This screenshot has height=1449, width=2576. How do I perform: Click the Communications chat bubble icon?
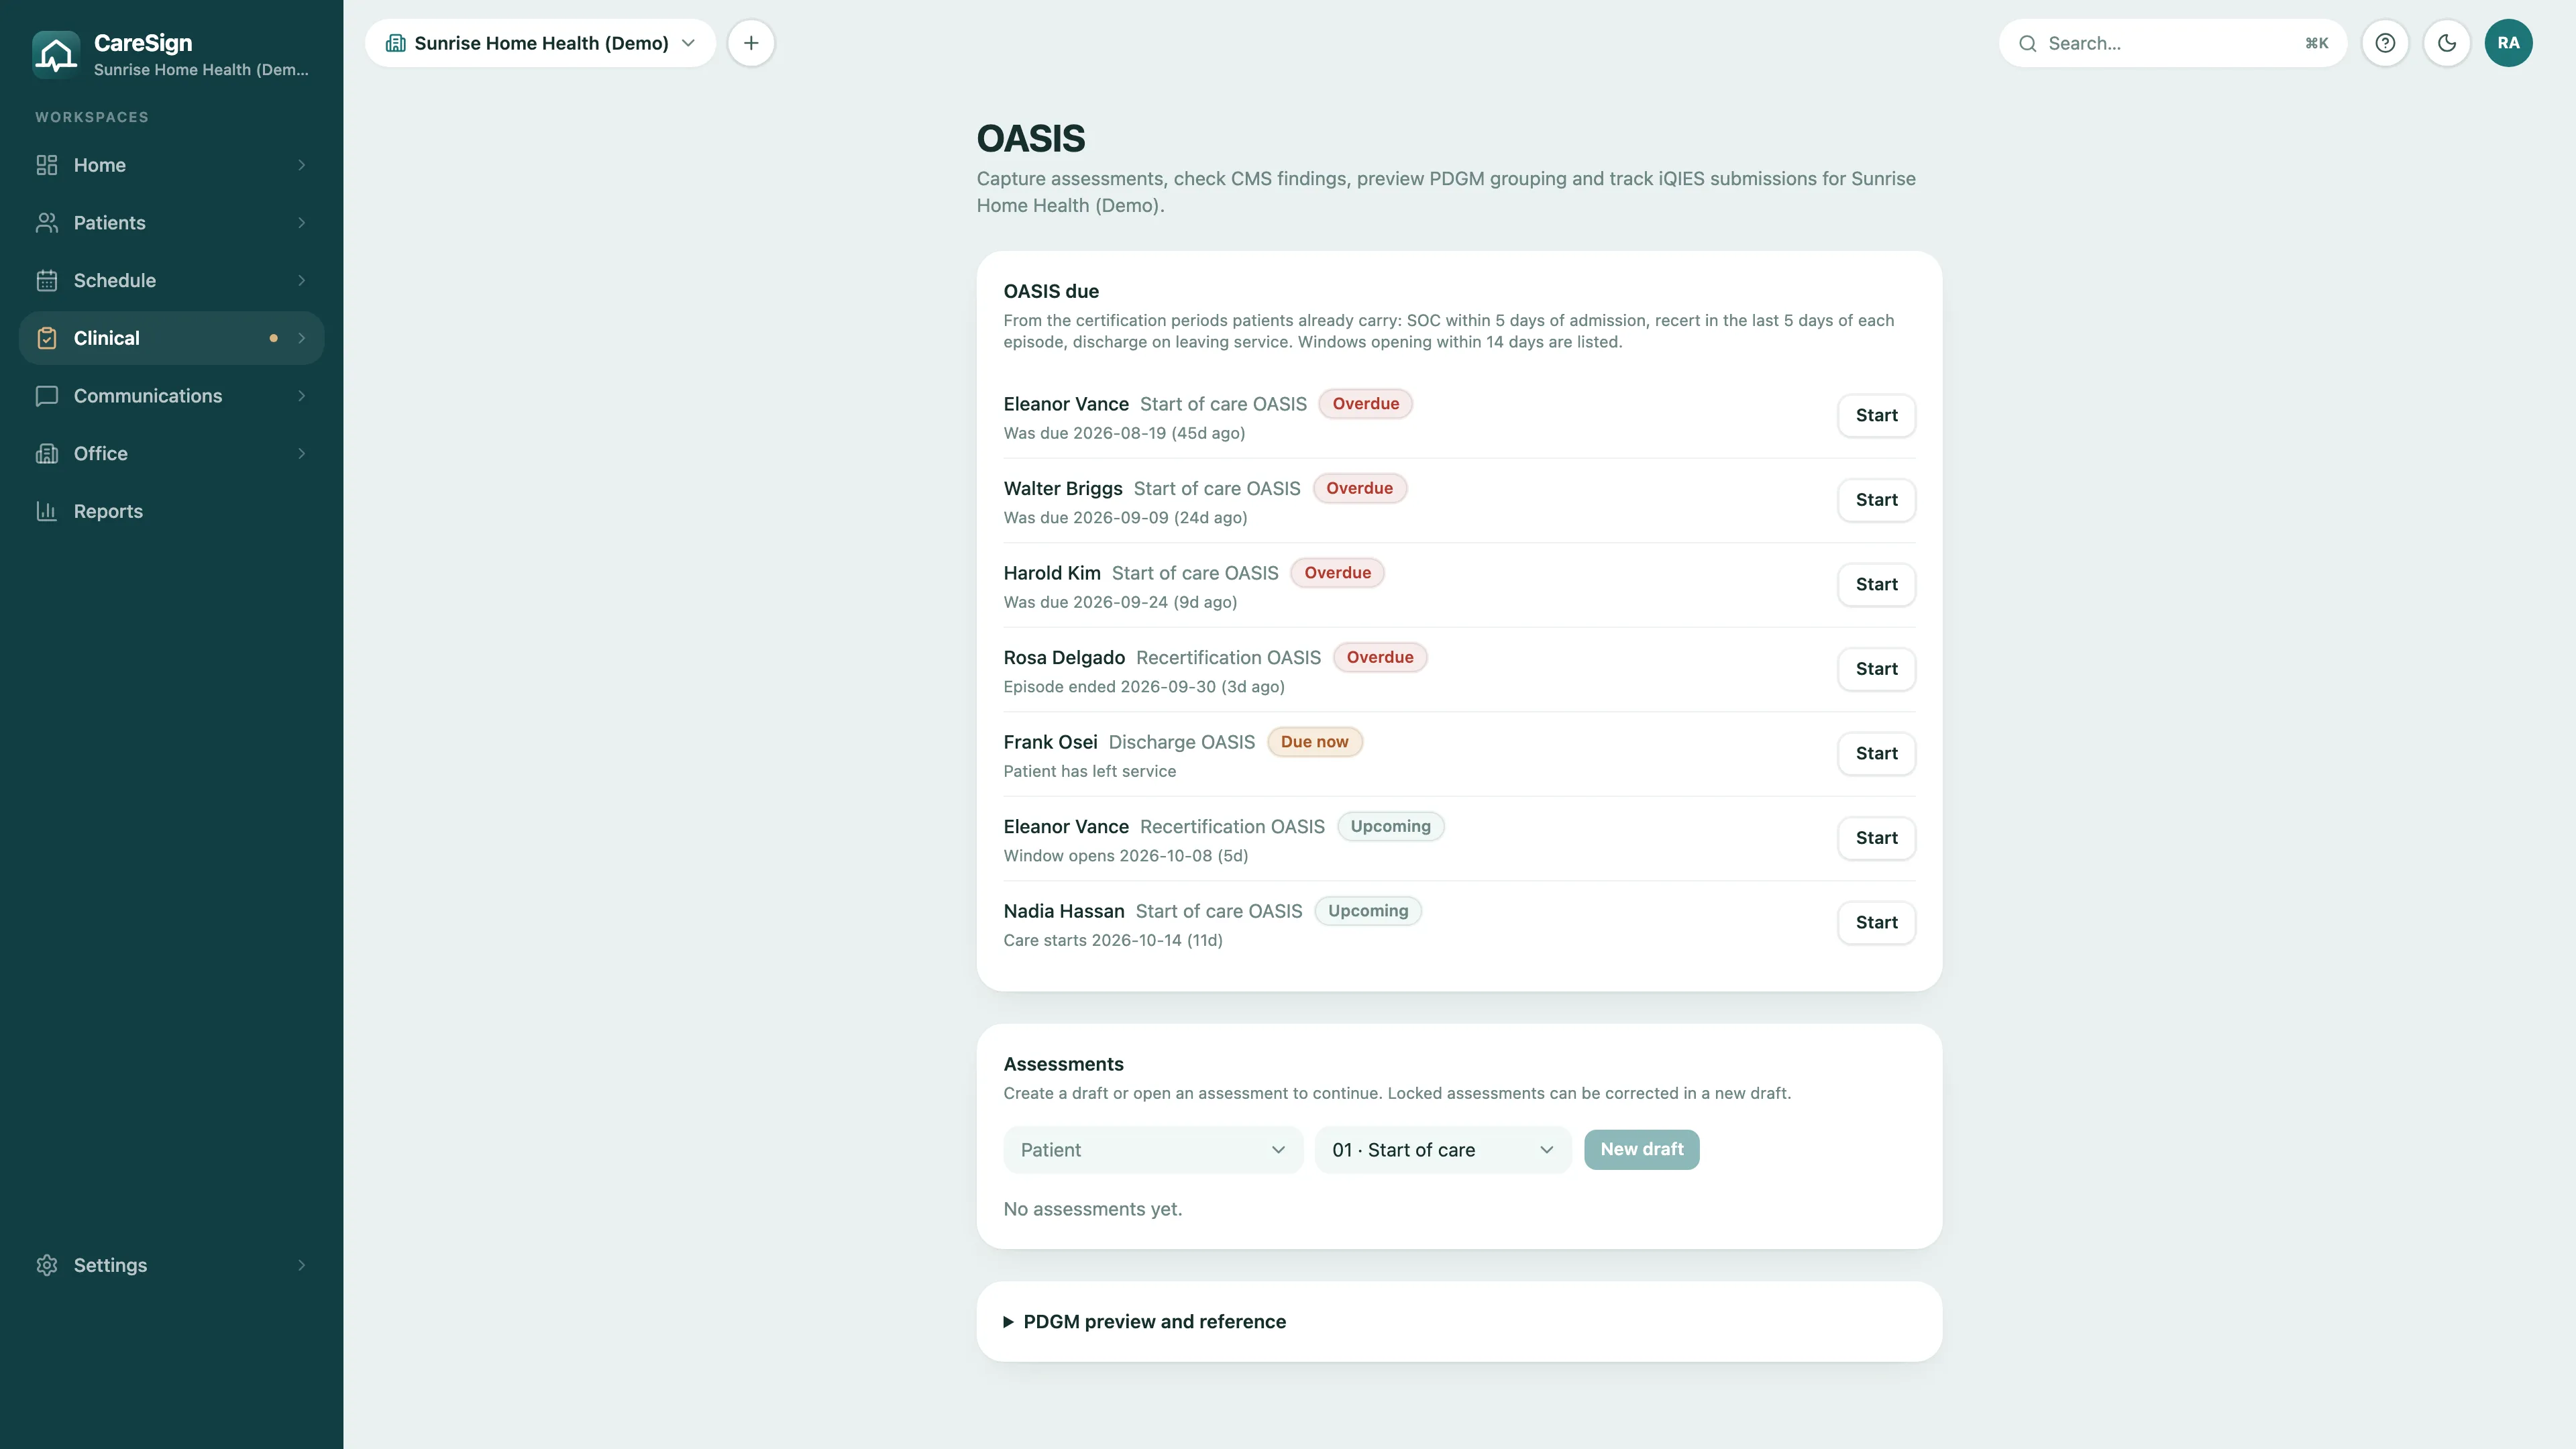[x=47, y=396]
